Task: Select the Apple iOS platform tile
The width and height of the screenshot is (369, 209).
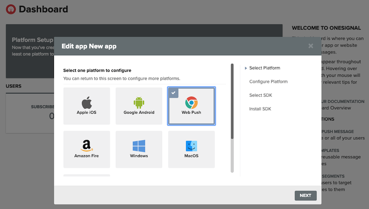Action: pos(87,106)
